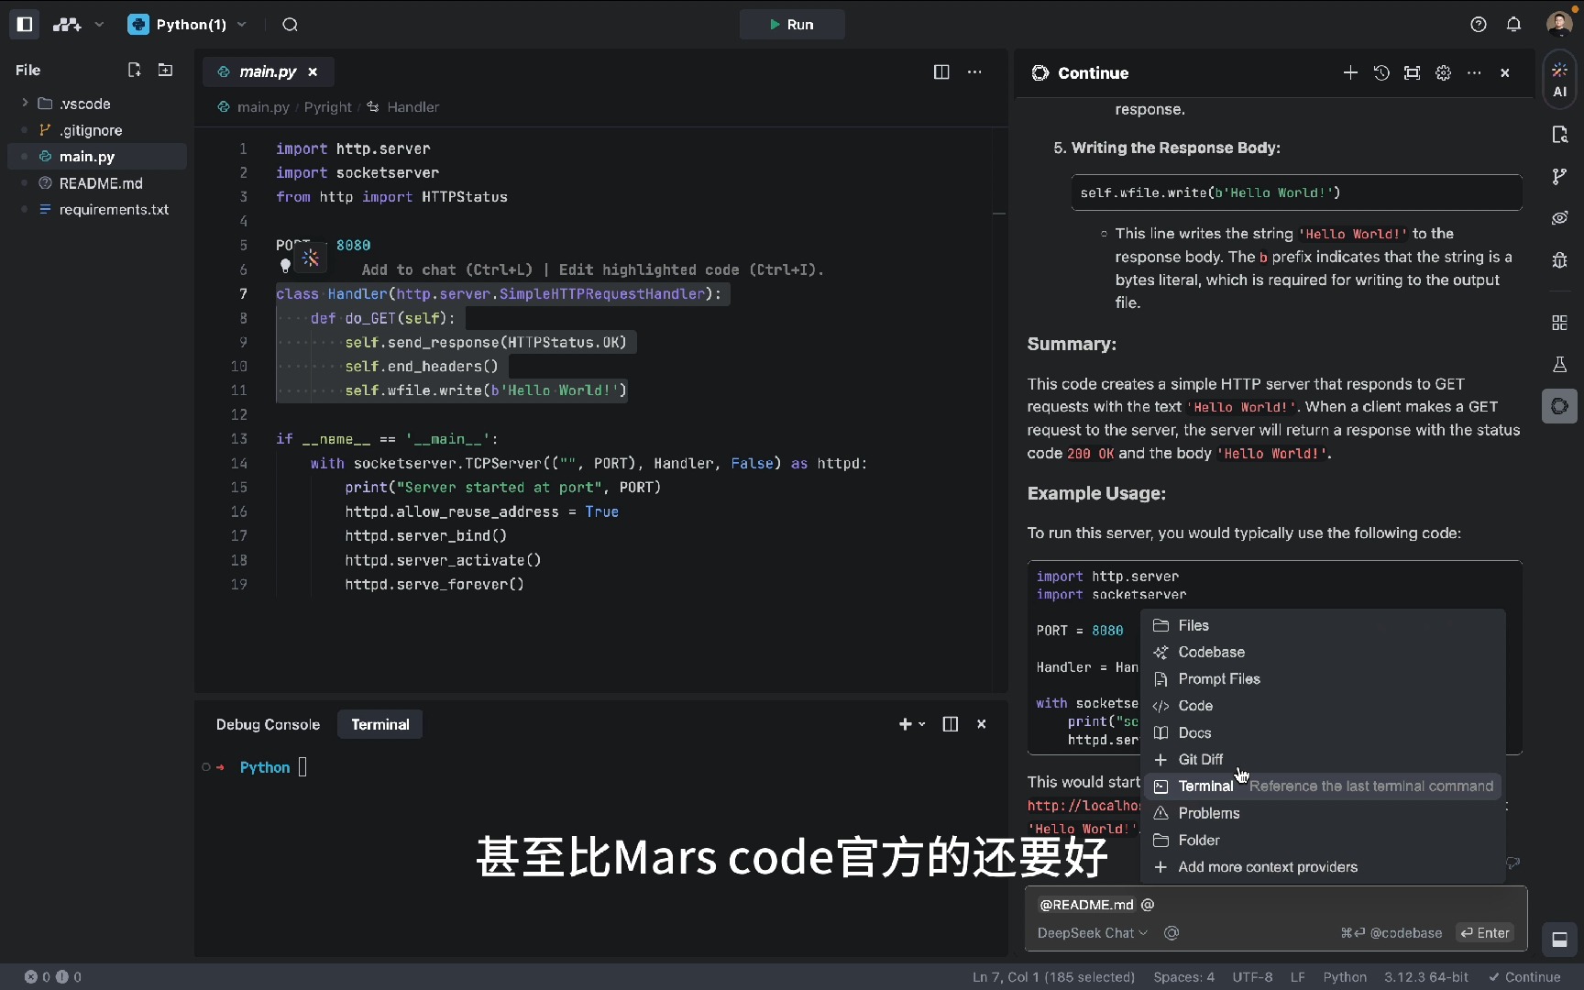Switch to the Debug Console tab

click(x=268, y=724)
